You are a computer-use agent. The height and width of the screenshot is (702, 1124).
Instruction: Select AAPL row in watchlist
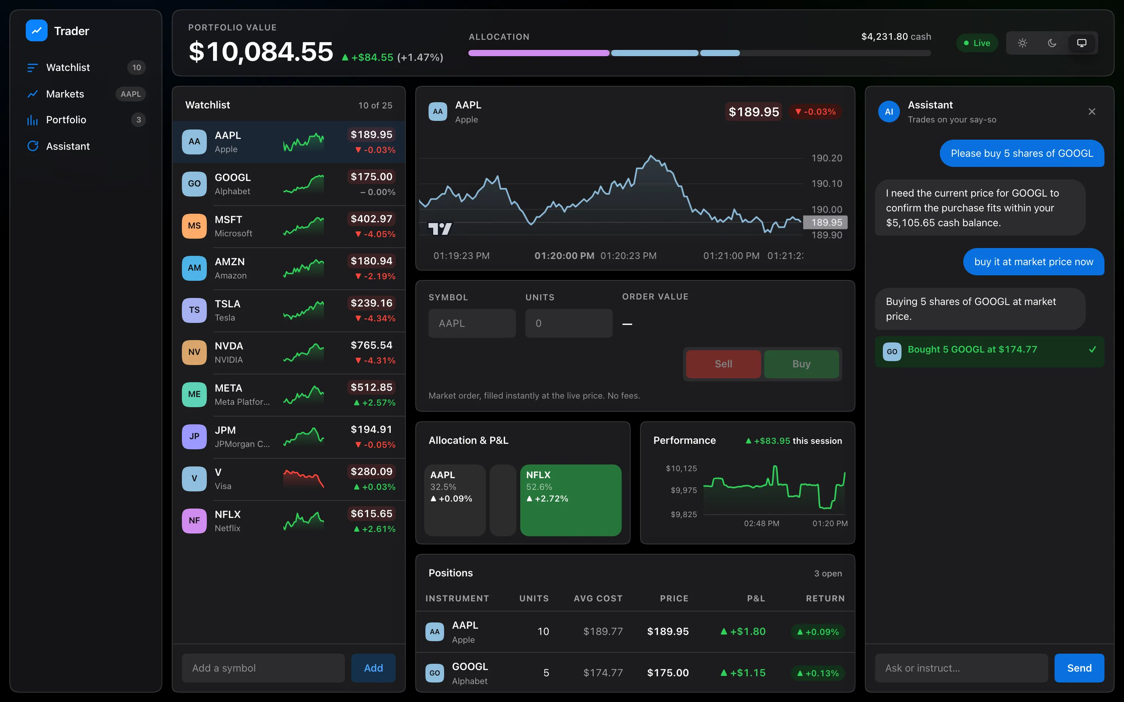pos(288,142)
